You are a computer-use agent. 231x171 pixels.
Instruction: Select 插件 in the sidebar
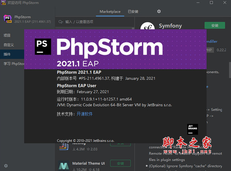(x=12, y=54)
